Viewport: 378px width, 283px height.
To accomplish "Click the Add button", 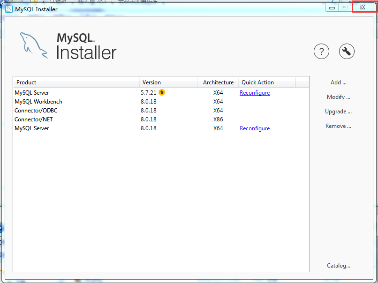I will 338,82.
